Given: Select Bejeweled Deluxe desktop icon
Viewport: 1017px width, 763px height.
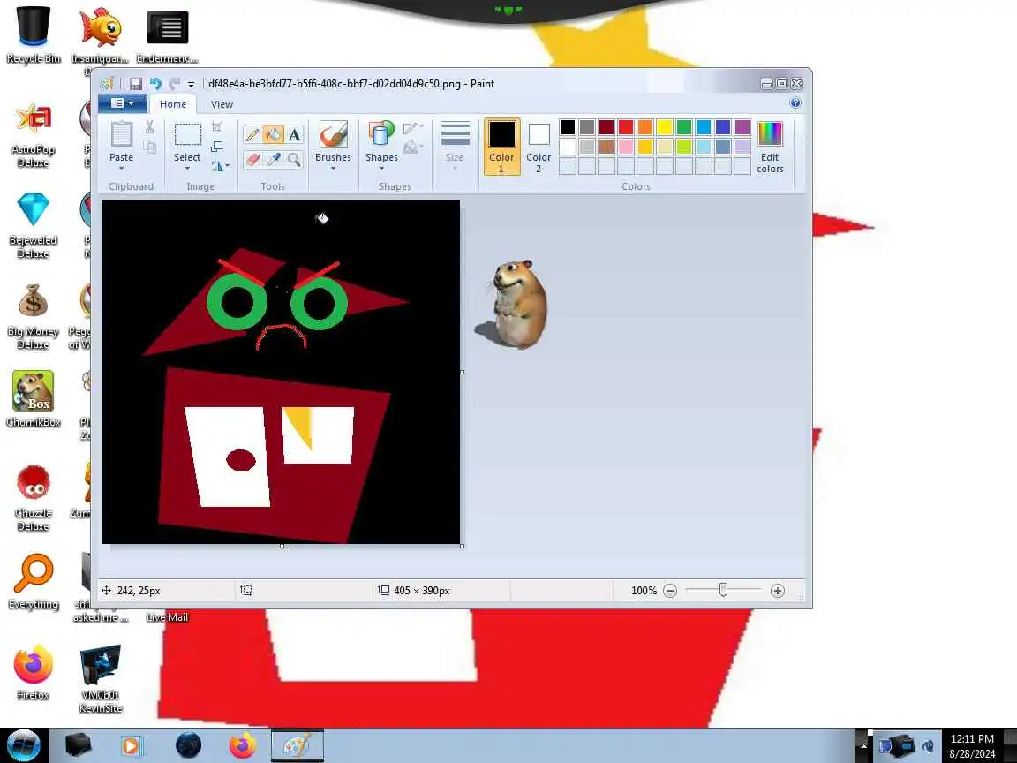Looking at the screenshot, I should coord(33,223).
